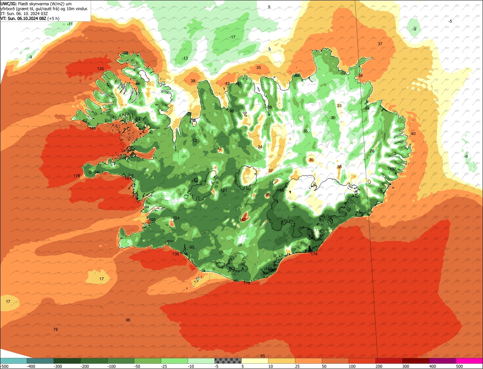Click the map value '26' in east Iceland
The image size is (483, 369).
click(372, 151)
